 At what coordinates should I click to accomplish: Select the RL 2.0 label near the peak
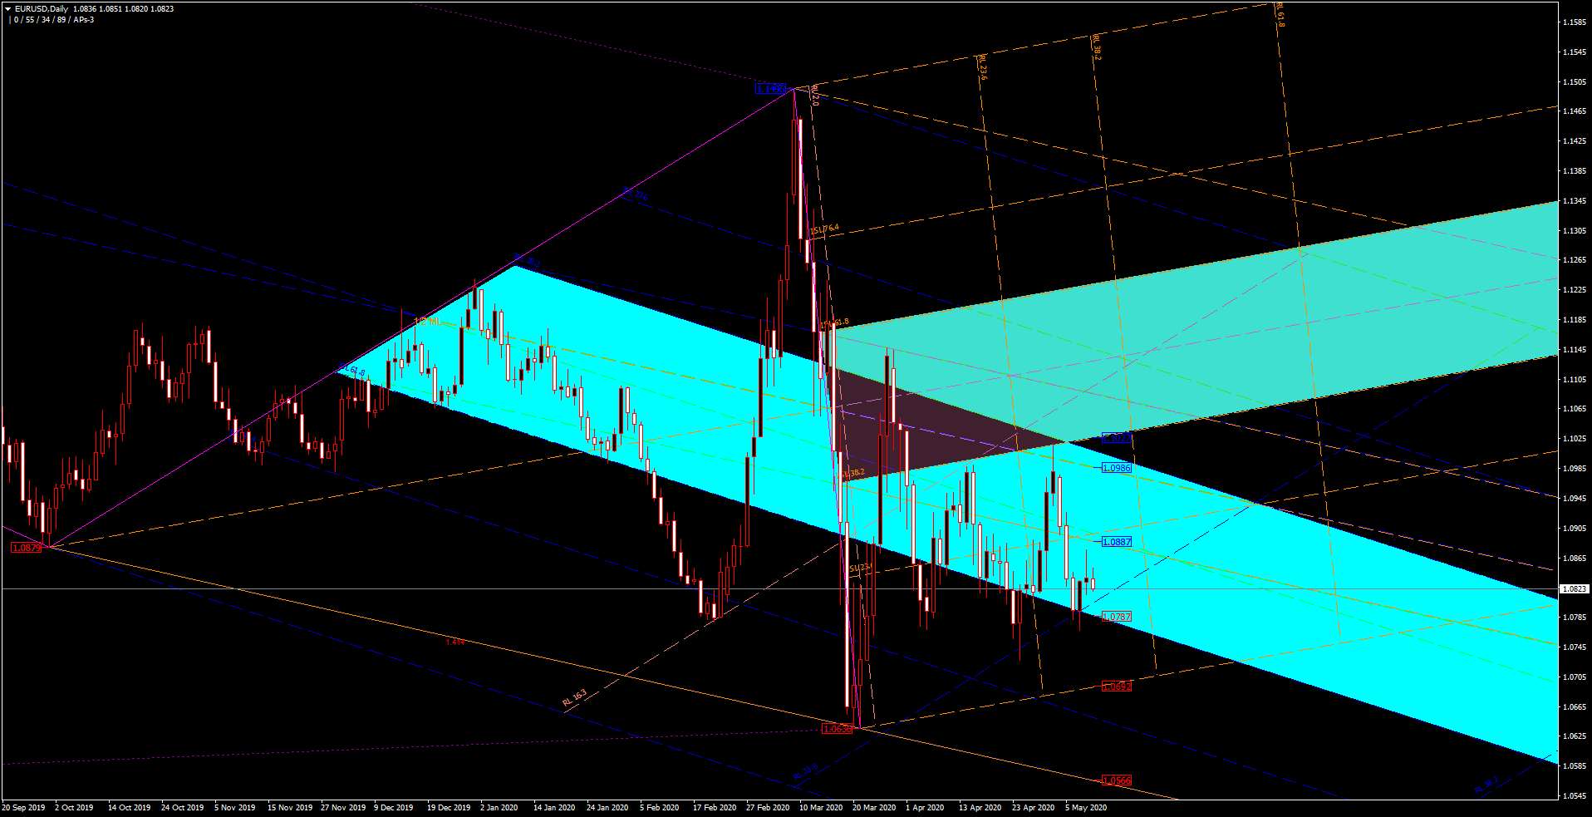(x=815, y=95)
